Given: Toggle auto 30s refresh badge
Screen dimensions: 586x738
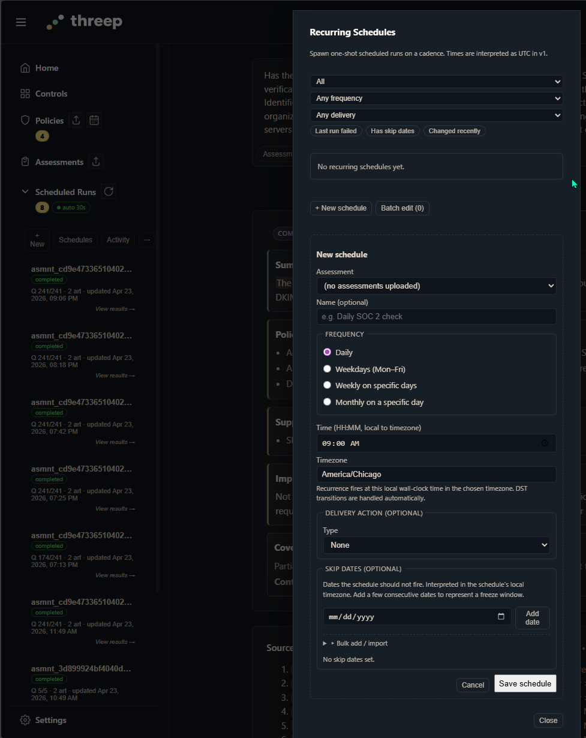Looking at the screenshot, I should point(71,208).
